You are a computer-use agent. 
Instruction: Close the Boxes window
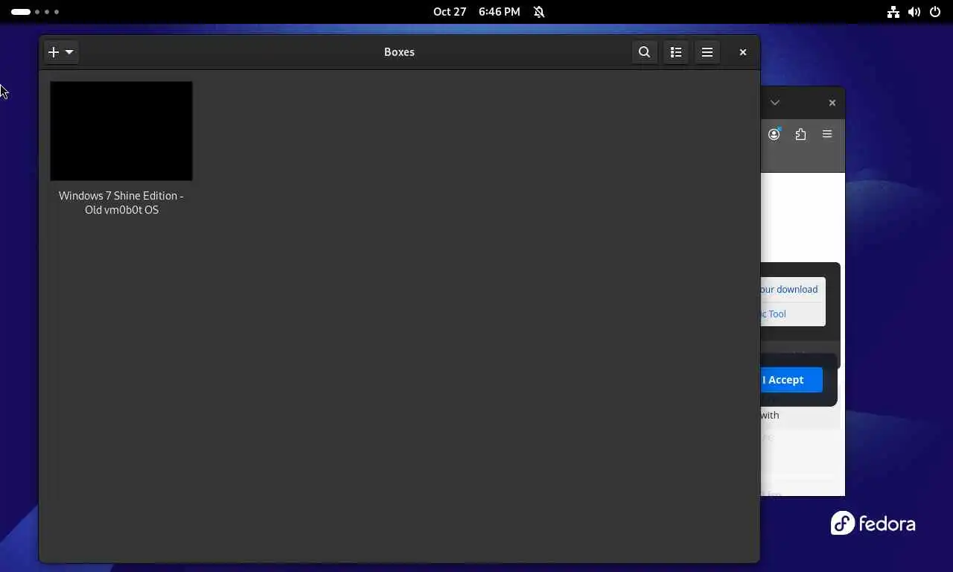click(x=743, y=52)
